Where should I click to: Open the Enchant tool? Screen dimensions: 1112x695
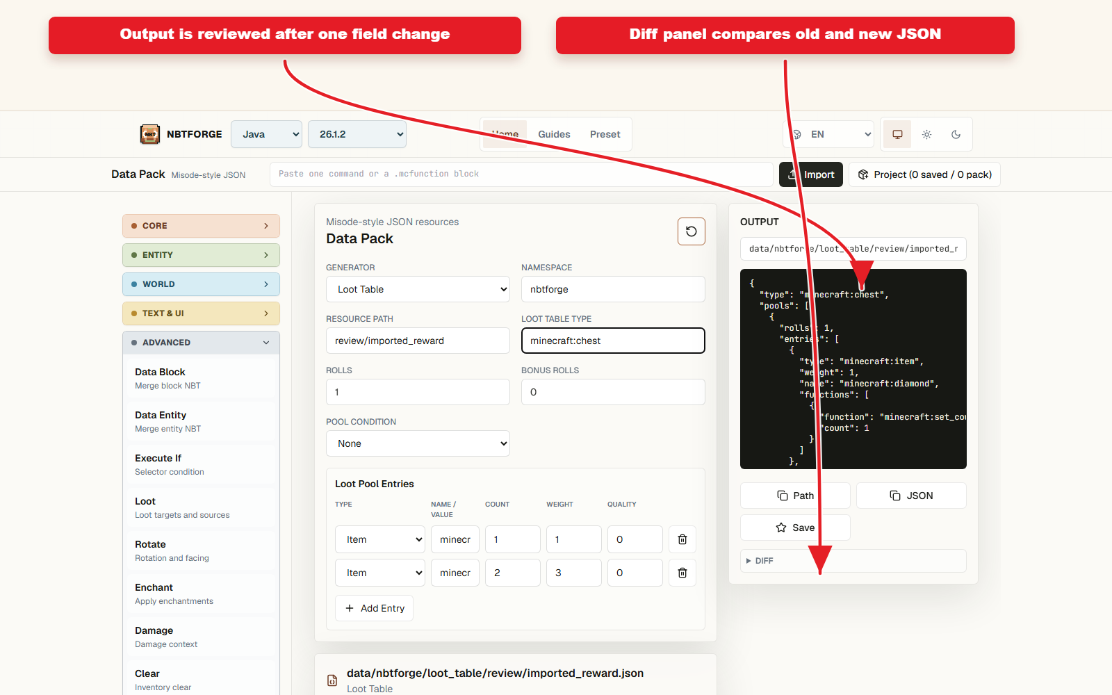point(201,594)
